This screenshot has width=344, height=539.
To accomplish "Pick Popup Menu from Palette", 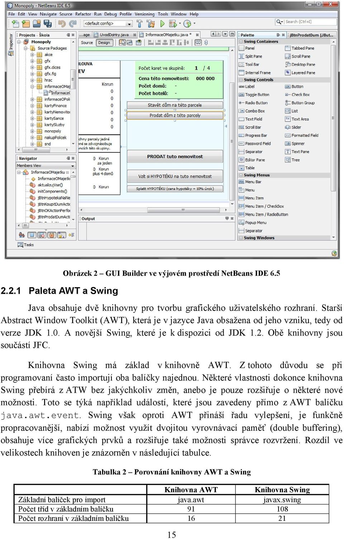I will click(253, 223).
